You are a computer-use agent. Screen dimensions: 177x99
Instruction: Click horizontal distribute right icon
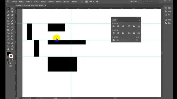pyautogui.click(x=139, y=33)
